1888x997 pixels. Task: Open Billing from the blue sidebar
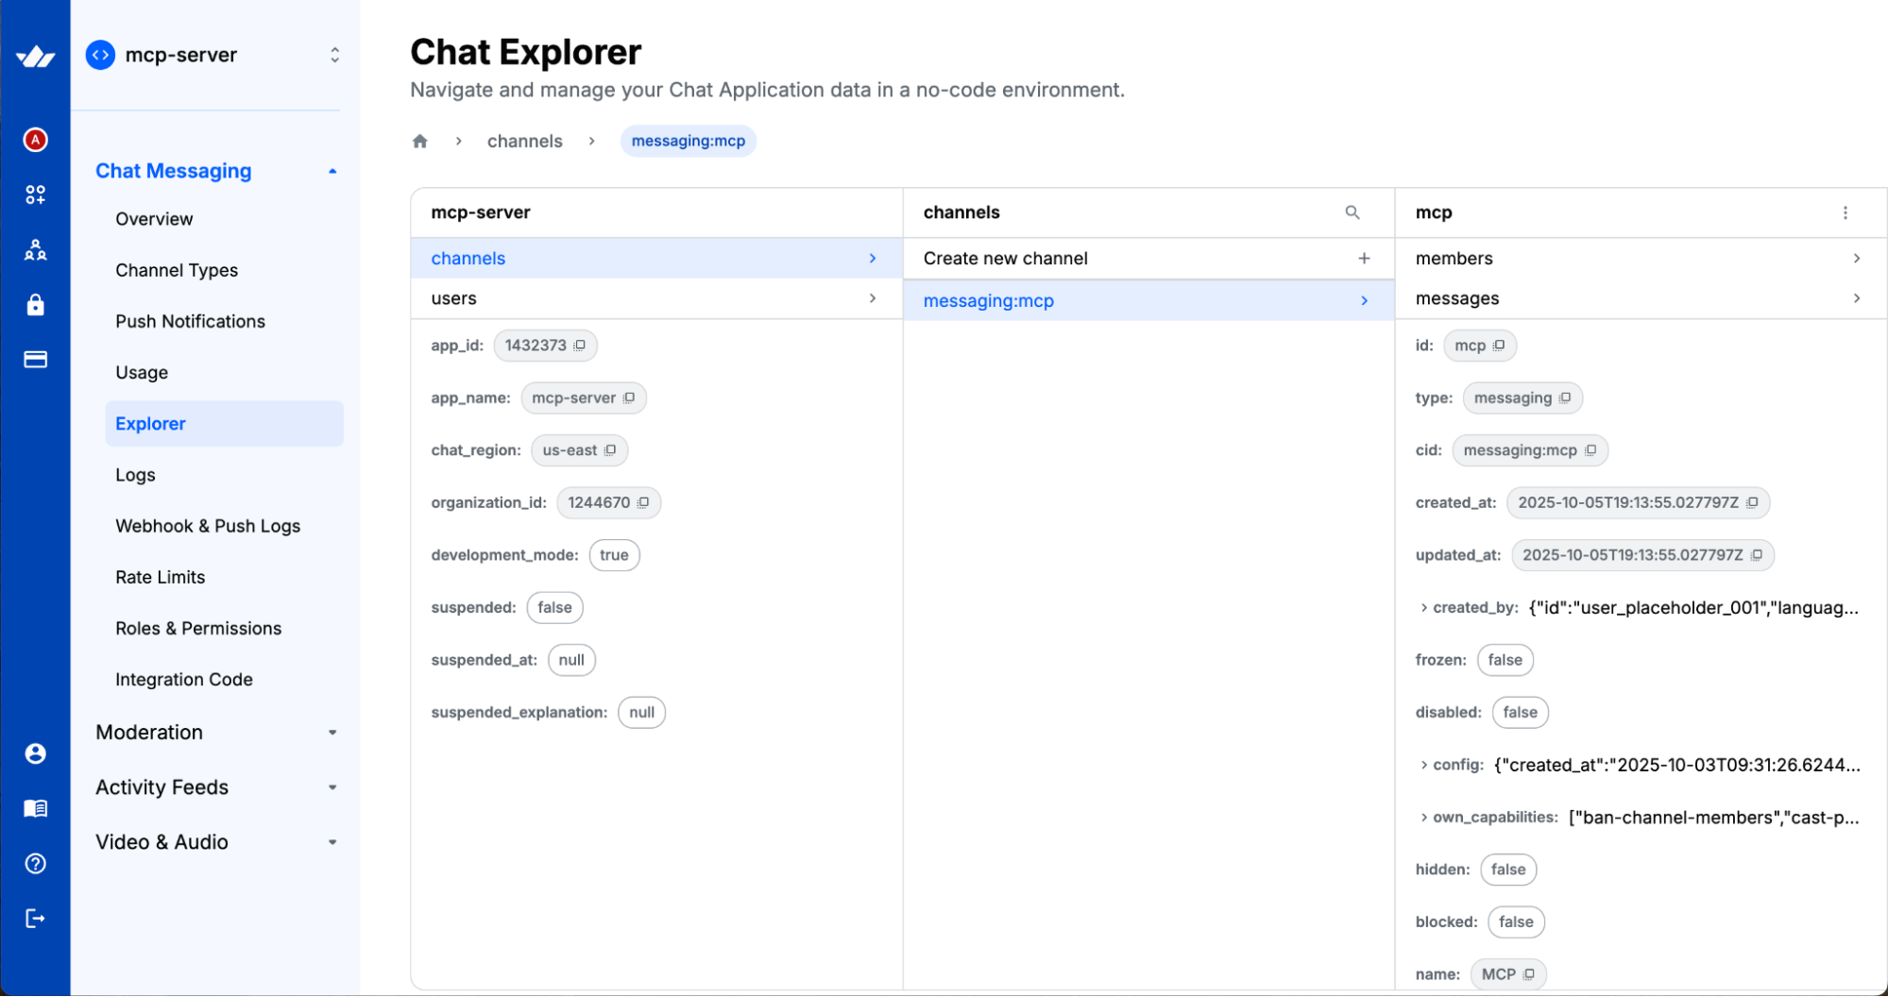point(36,360)
